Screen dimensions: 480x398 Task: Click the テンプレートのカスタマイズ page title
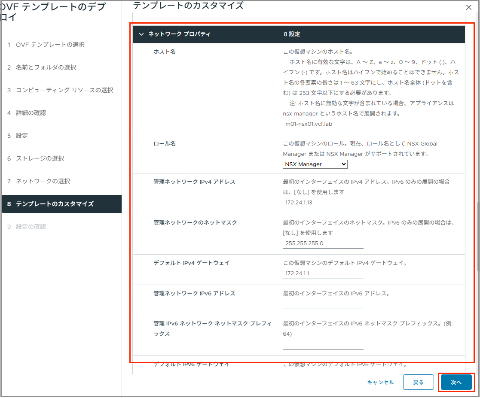188,6
